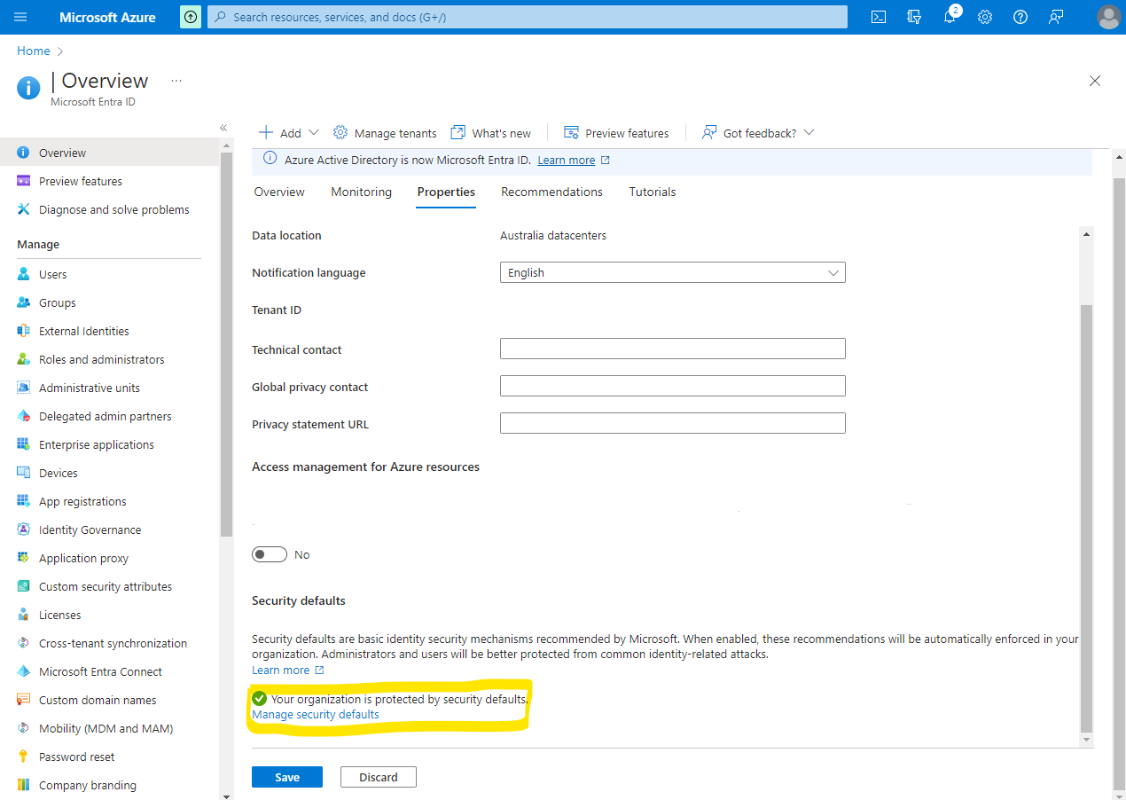Image resolution: width=1126 pixels, height=800 pixels.
Task: Open What's new from the toolbar
Action: [491, 133]
